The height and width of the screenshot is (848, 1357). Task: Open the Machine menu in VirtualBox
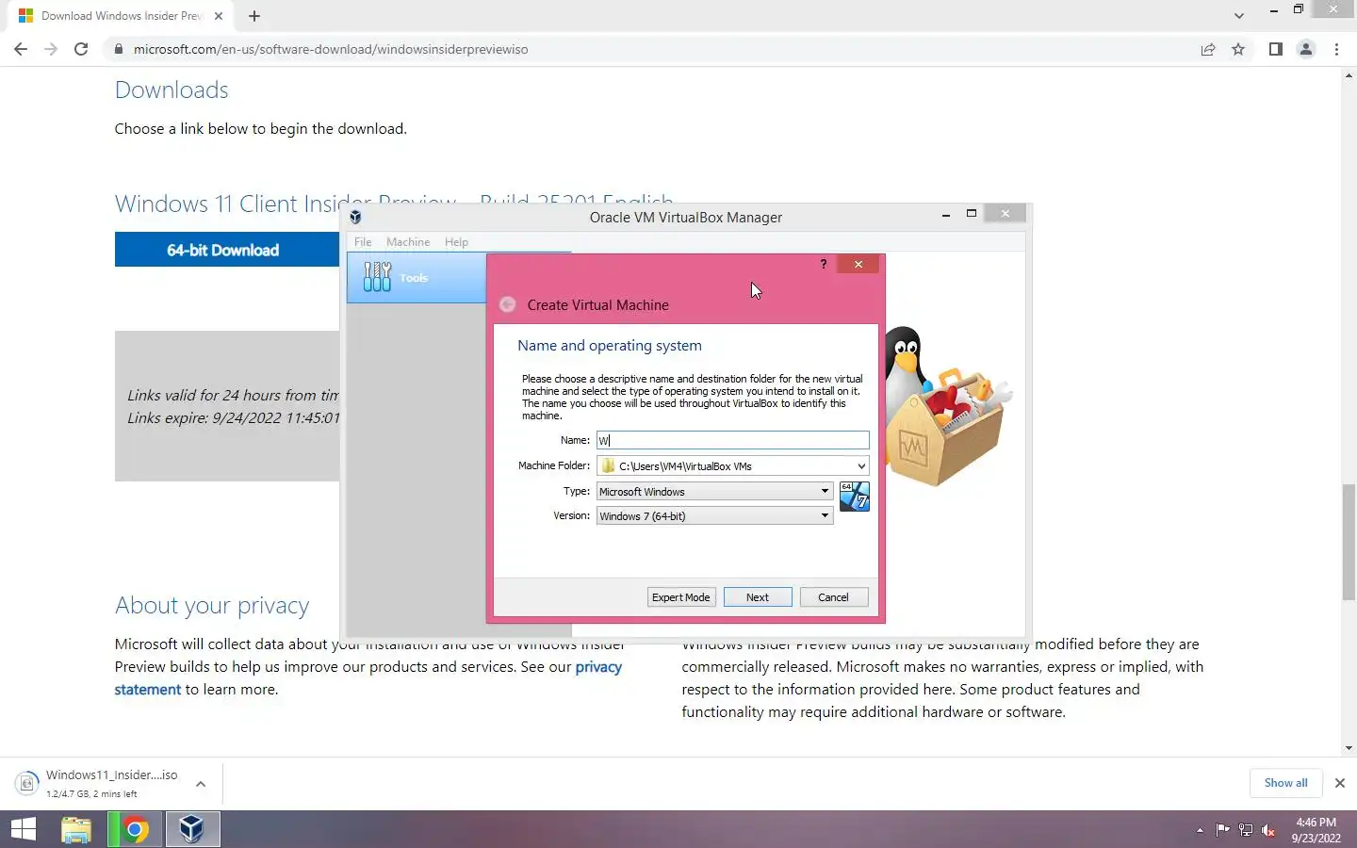point(408,242)
